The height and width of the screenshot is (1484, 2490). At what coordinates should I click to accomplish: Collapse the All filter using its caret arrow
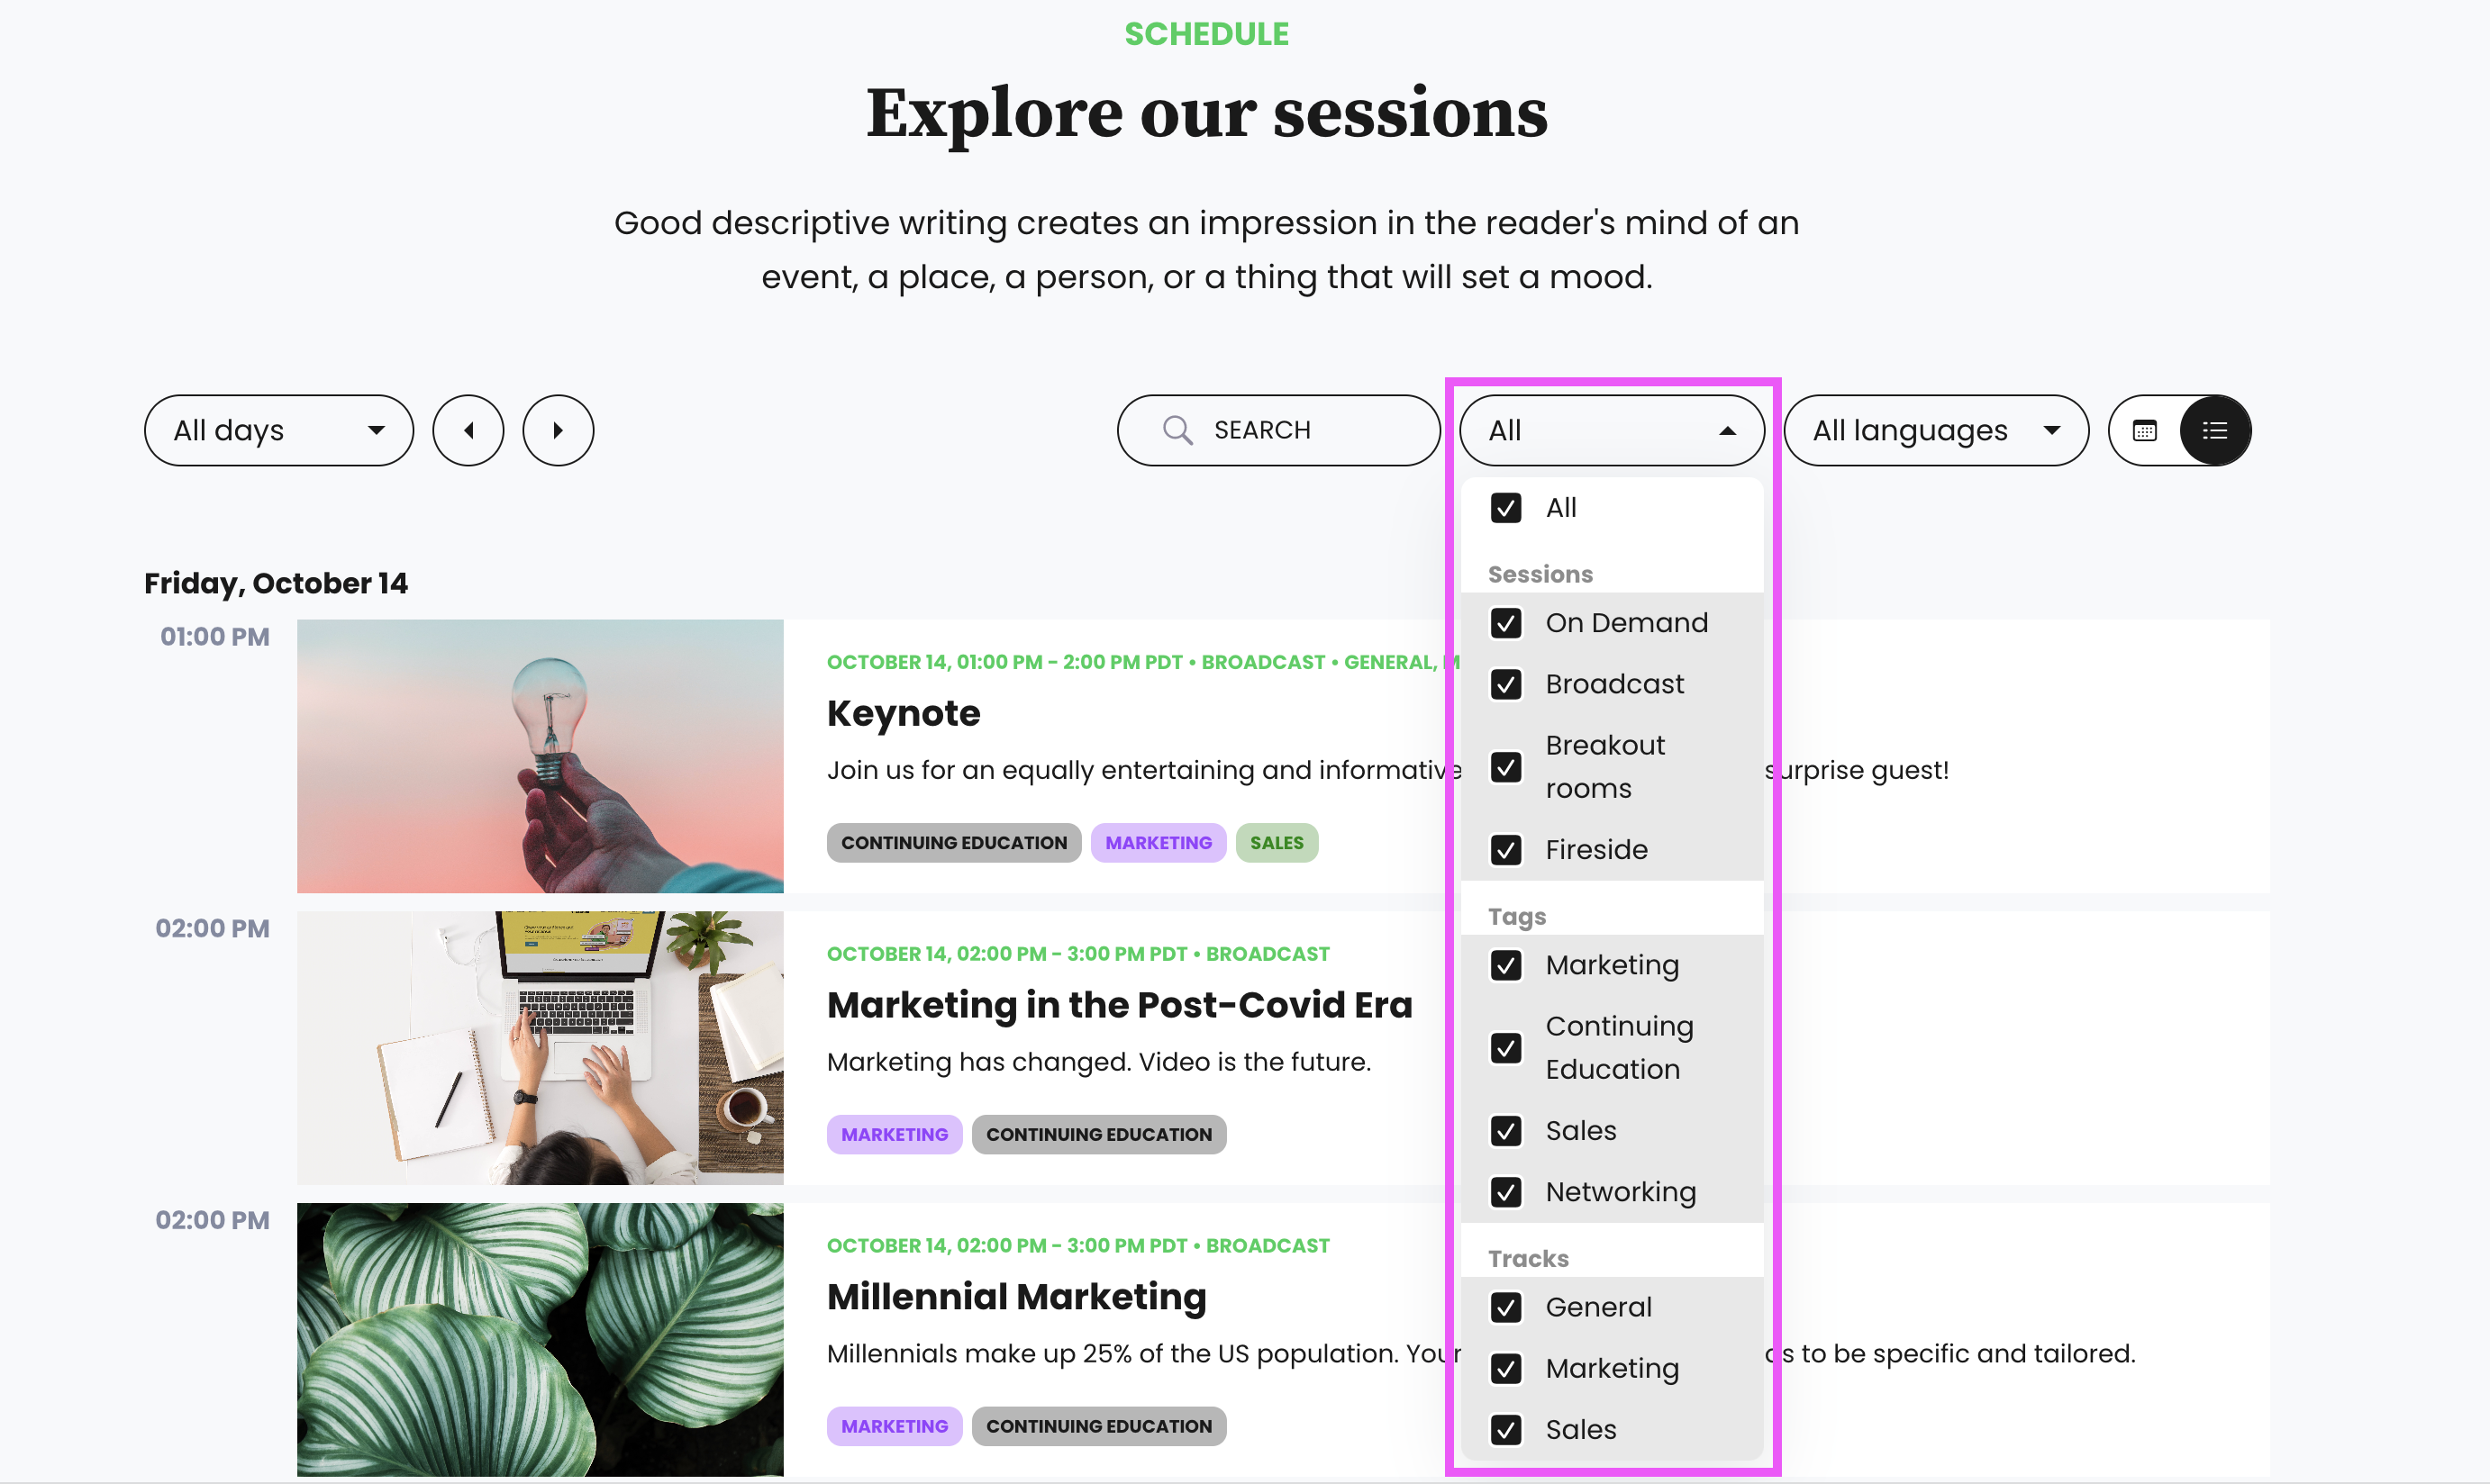1727,431
